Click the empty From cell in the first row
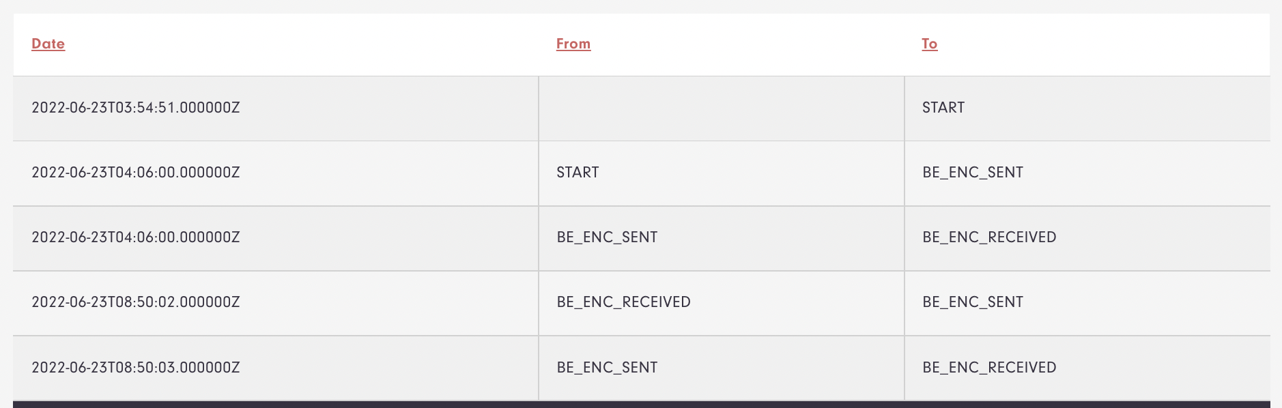This screenshot has height=408, width=1282. tap(722, 108)
